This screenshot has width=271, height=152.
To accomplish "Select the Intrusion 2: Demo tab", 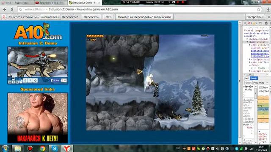I will coord(84,3).
